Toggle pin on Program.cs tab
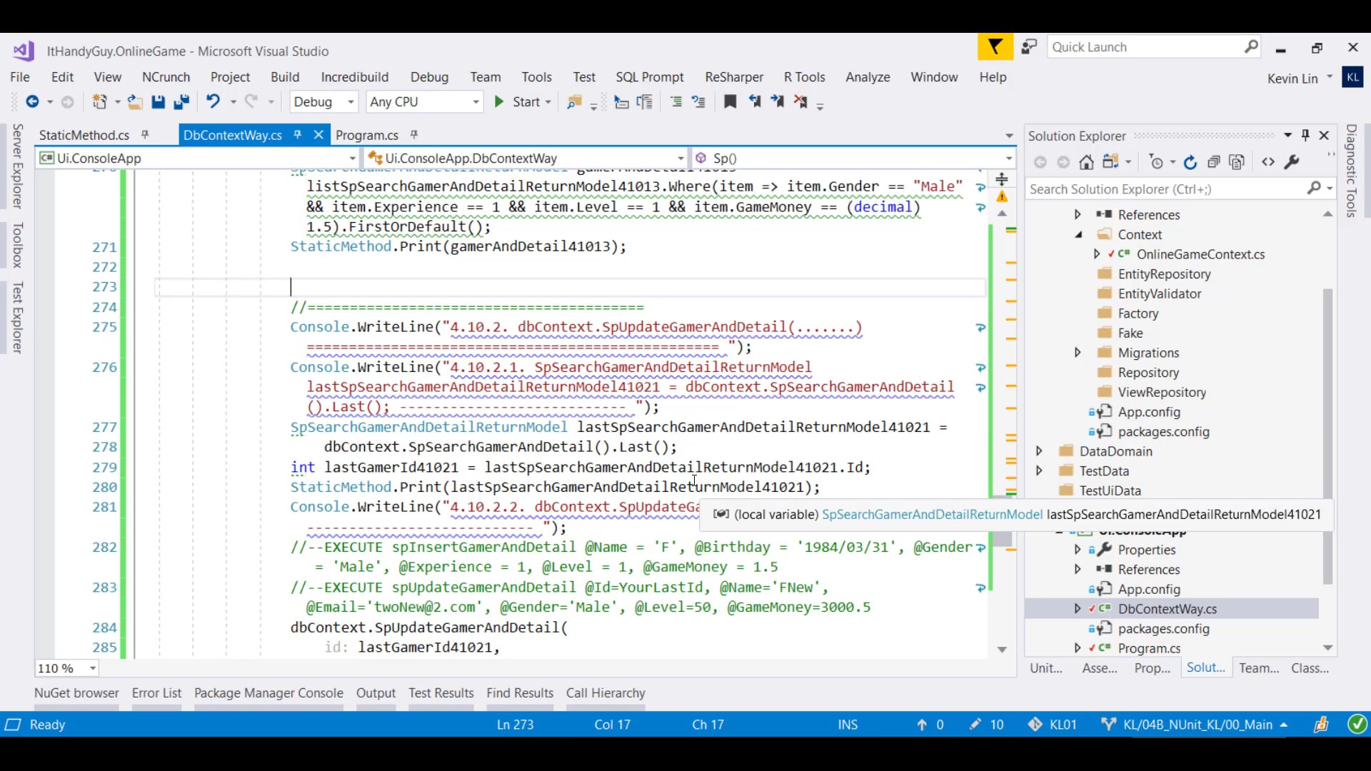 [x=414, y=135]
